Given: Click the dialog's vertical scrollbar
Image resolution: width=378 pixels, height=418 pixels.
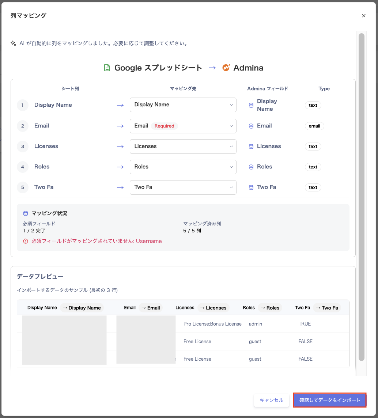Looking at the screenshot, I should [x=361, y=197].
